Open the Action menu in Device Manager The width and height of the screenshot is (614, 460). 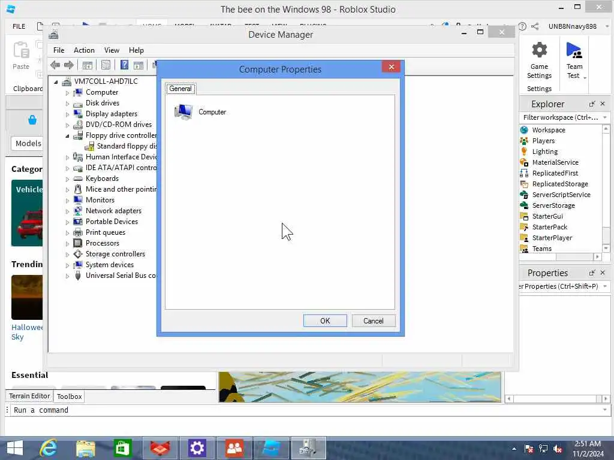(x=84, y=50)
